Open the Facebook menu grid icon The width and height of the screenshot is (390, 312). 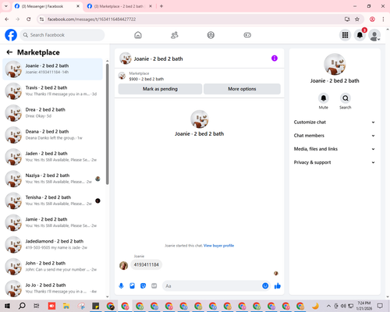(345, 35)
